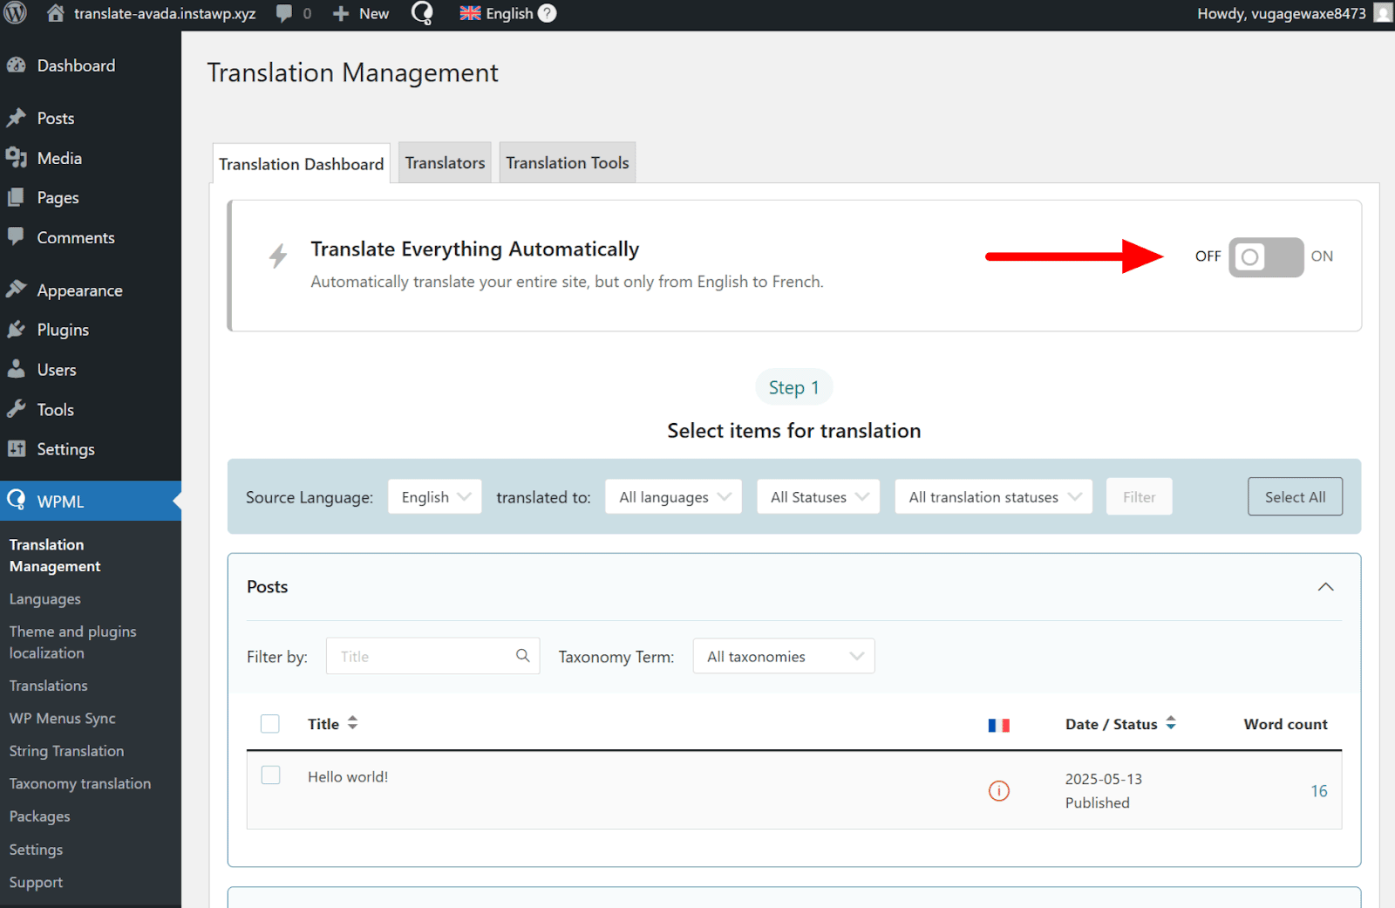Click the WordPress logo in admin bar
Screen dimensions: 1395x908
click(16, 13)
